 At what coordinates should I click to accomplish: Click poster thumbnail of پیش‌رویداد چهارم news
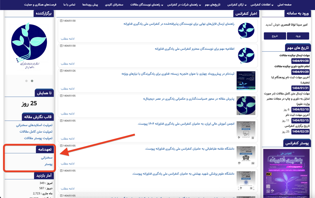246,80
